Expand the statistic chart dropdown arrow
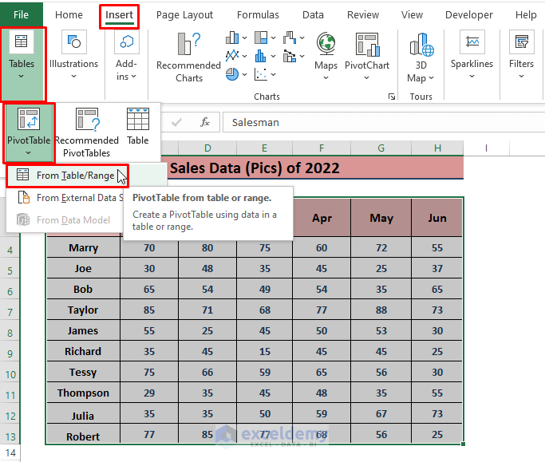Screen dimensions: 545x462 273,56
